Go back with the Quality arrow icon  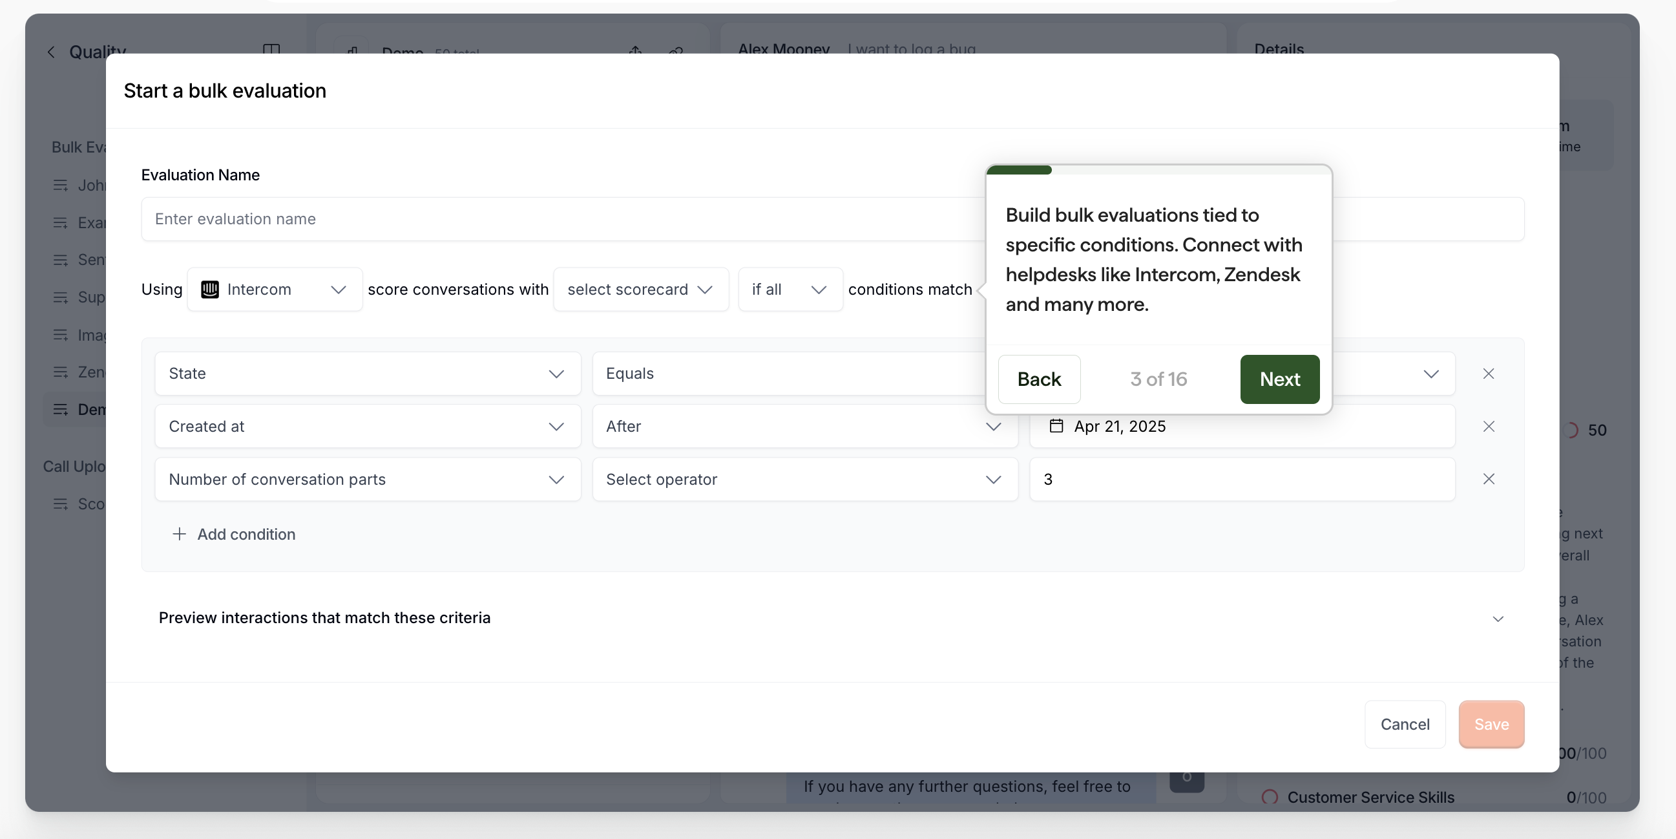(x=52, y=52)
